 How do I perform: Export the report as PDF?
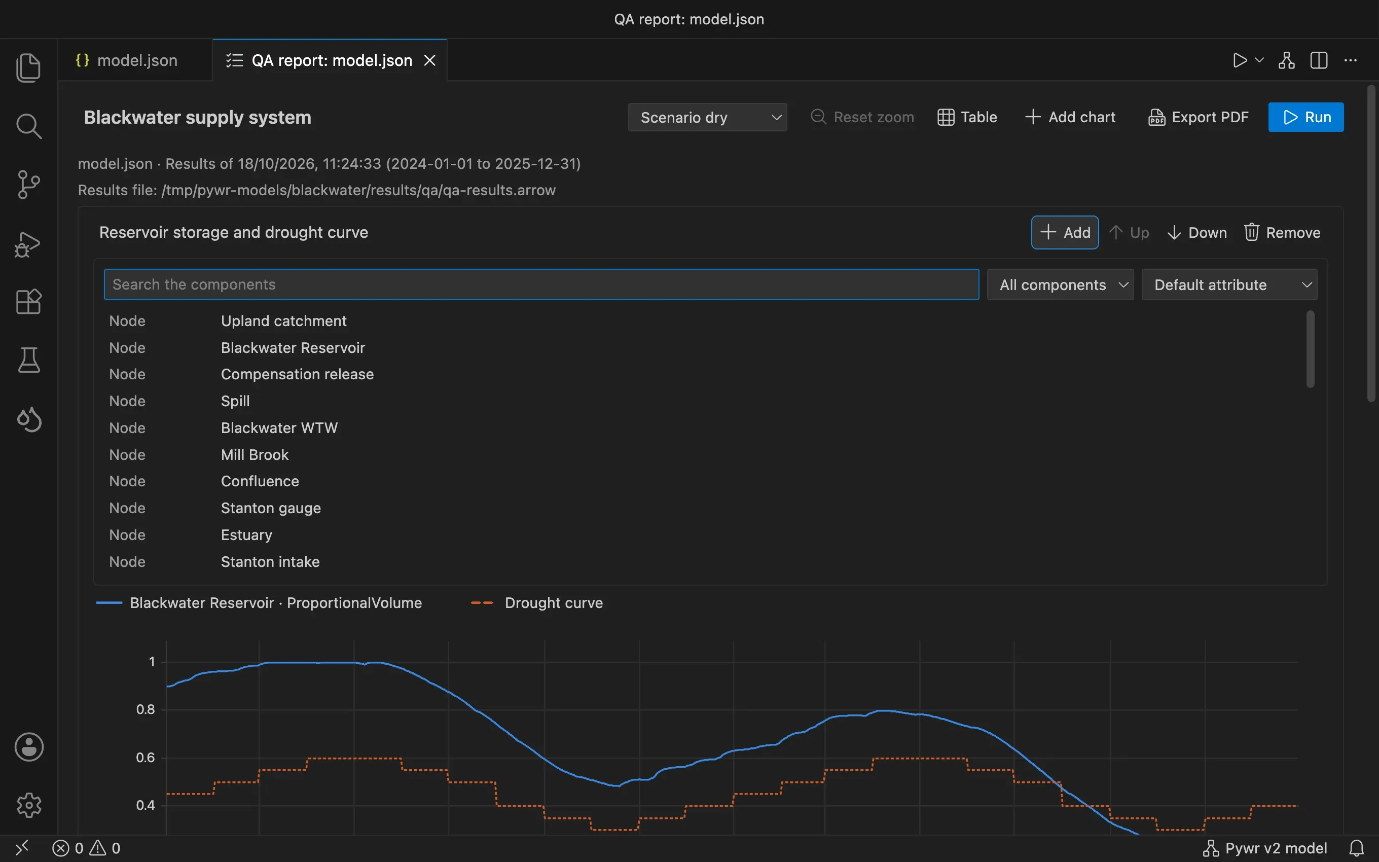click(1198, 118)
